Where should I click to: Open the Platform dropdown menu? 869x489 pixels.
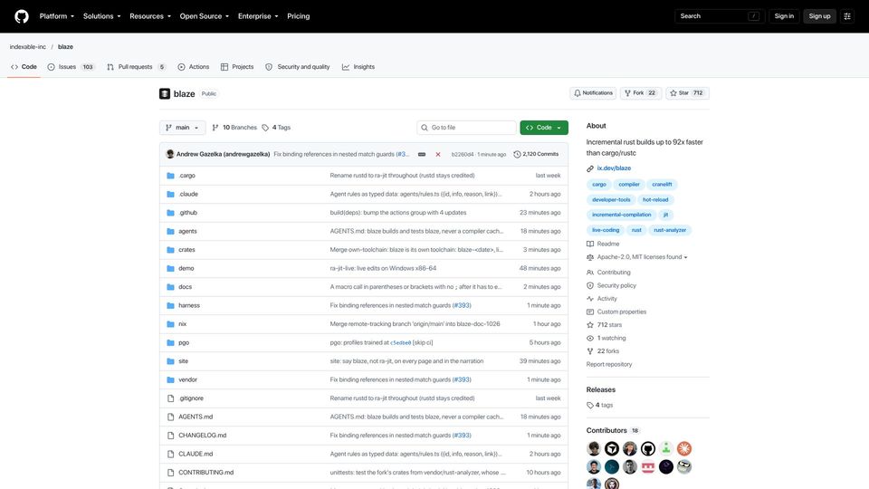[x=56, y=16]
